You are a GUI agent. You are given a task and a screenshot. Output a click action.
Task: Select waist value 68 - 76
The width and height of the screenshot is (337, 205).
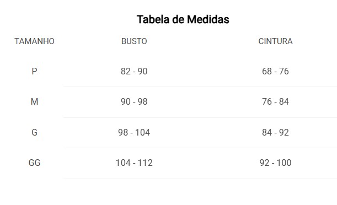275,71
